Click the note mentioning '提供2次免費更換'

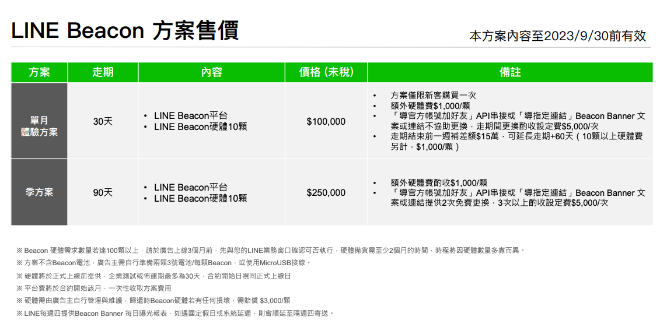pos(518,198)
